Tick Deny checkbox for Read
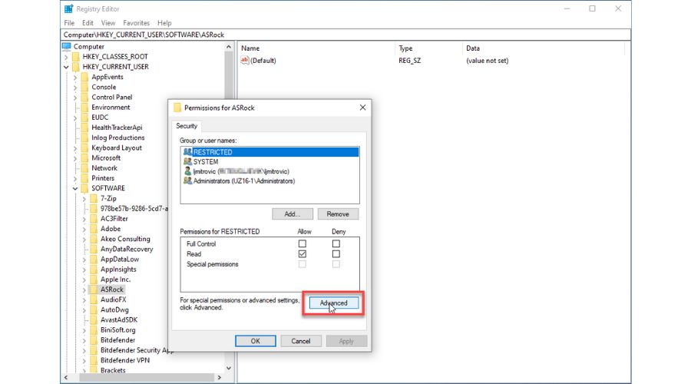This screenshot has height=384, width=691. [x=336, y=254]
